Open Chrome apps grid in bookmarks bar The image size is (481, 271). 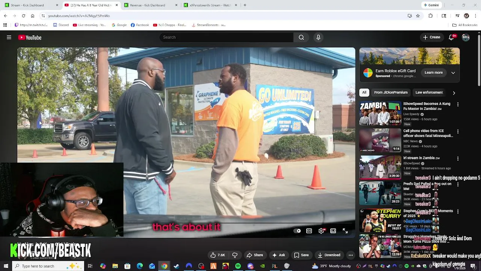(x=5, y=25)
